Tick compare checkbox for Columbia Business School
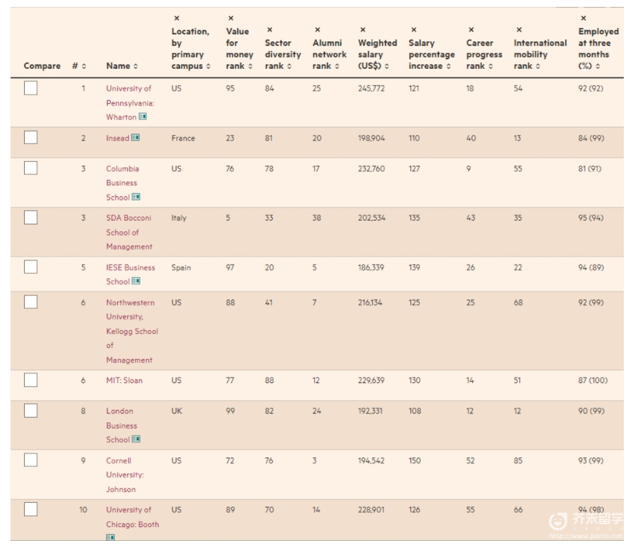 coord(30,168)
